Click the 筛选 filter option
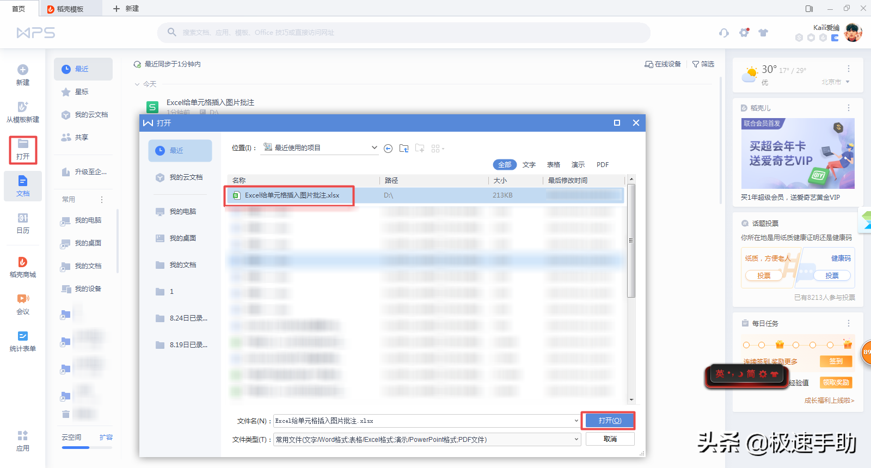 pos(703,64)
